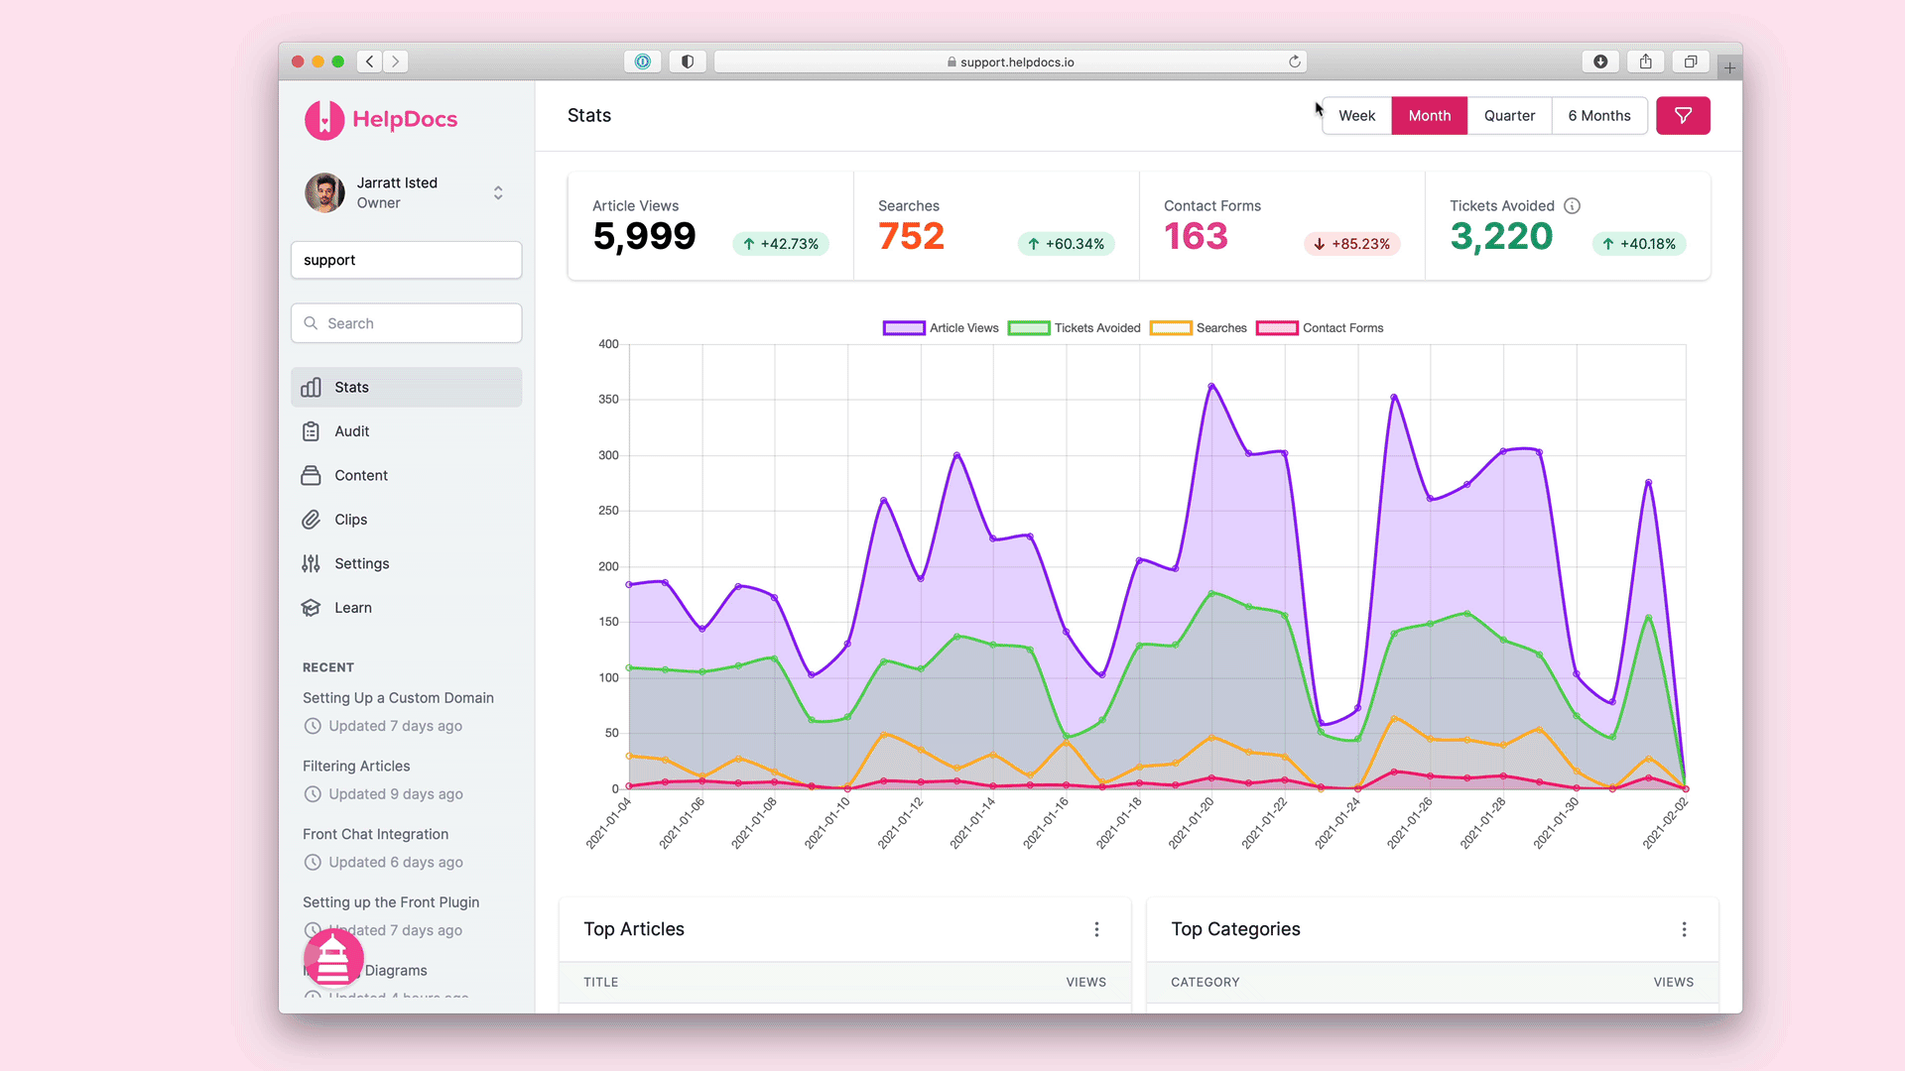Click the Safari share icon
1905x1071 pixels.
pos(1645,61)
